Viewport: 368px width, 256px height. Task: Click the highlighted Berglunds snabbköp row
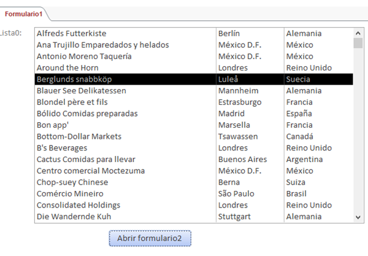(74, 79)
